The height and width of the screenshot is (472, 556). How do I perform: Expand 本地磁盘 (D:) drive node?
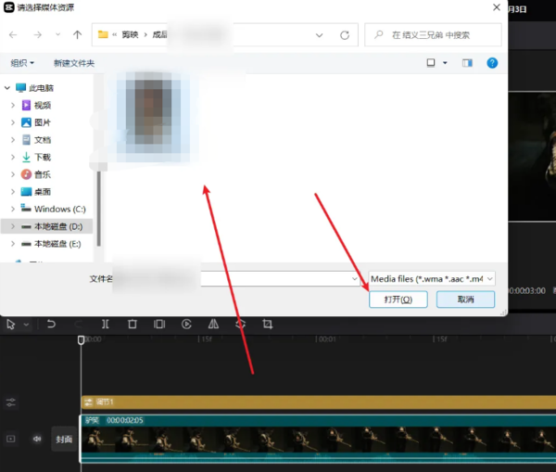[x=13, y=226]
